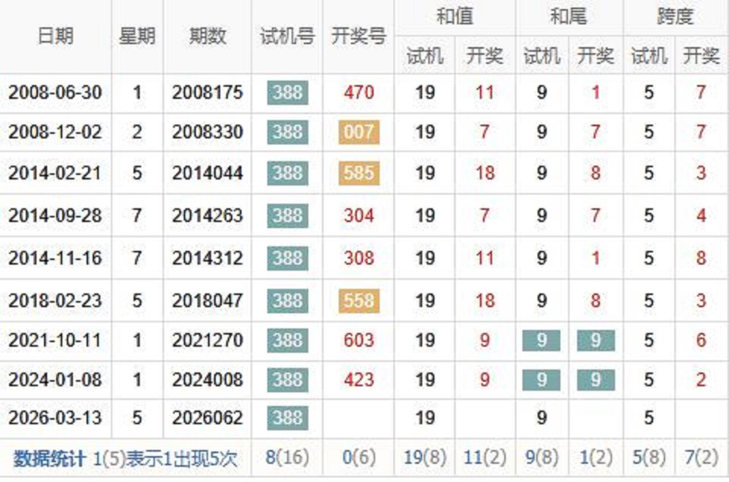729x482 pixels.
Task: Click the 8(16) statistic in footer row
Action: [x=287, y=457]
